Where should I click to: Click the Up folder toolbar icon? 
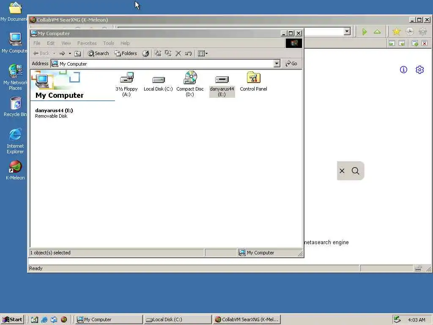pyautogui.click(x=78, y=53)
